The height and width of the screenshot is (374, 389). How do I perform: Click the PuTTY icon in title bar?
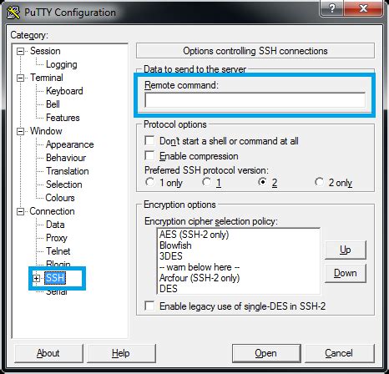pyautogui.click(x=13, y=13)
